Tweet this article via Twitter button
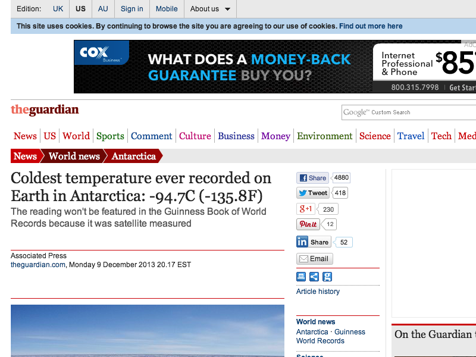Viewport: 476px width, 357px height. [x=312, y=193]
